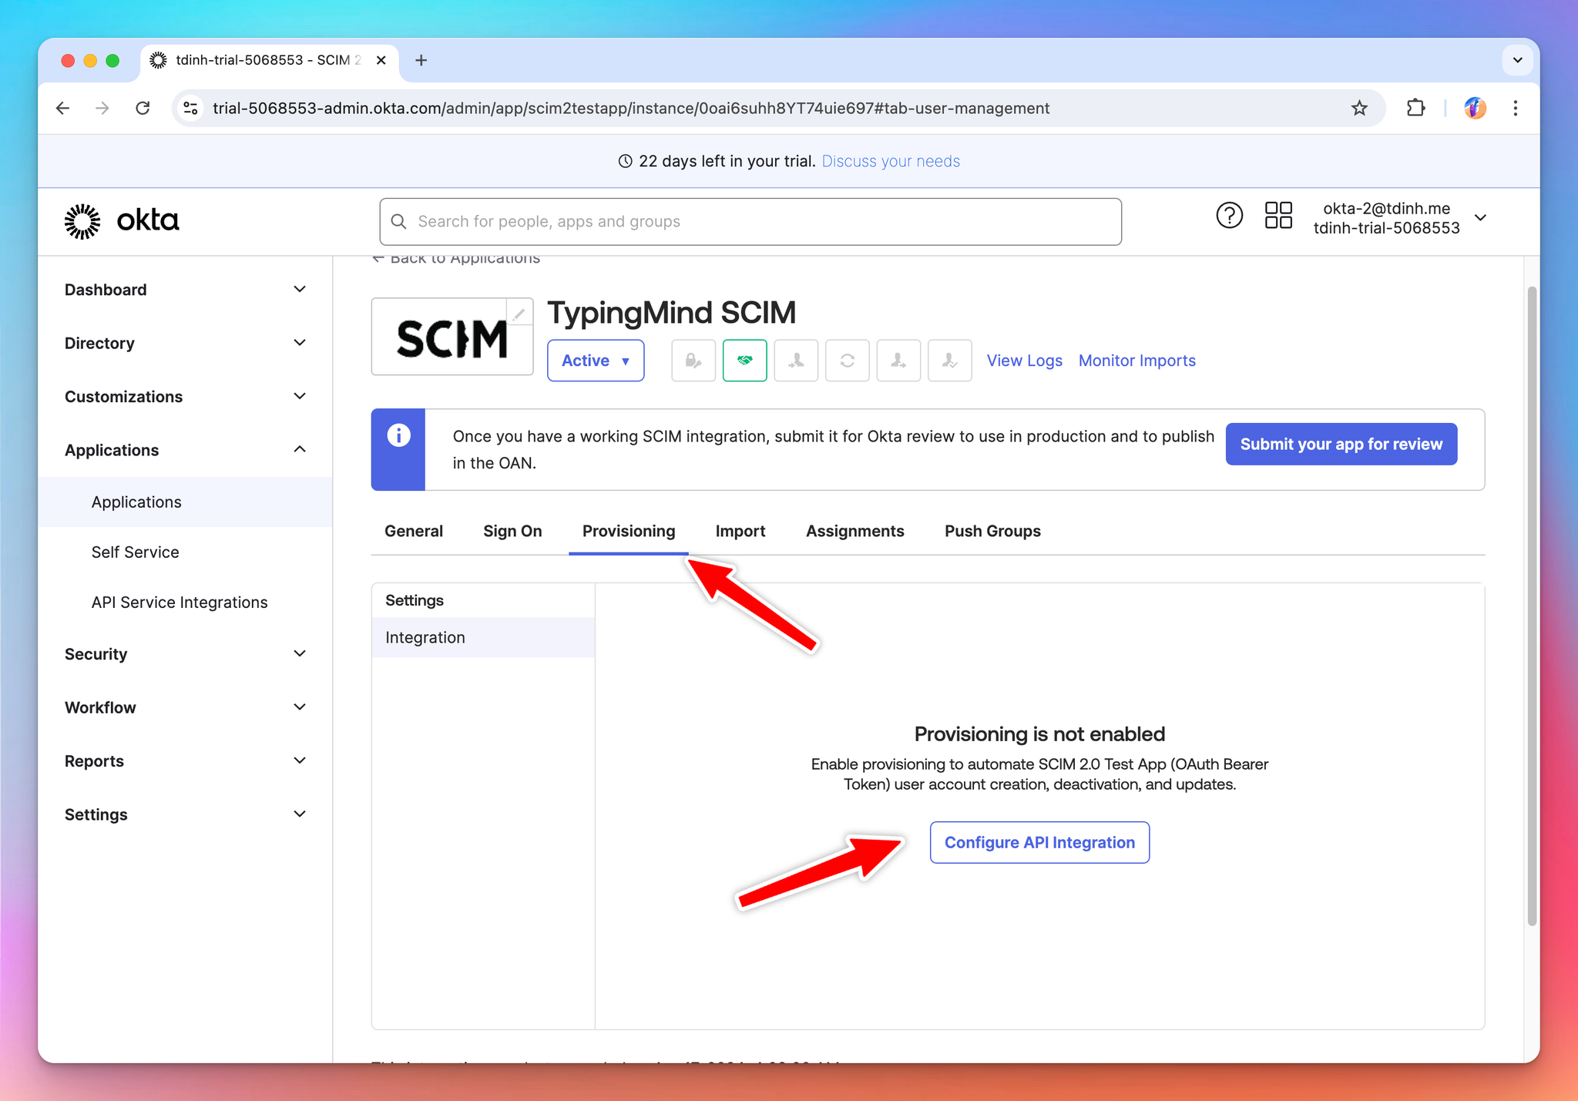Go back with the browser back arrow

pyautogui.click(x=63, y=108)
